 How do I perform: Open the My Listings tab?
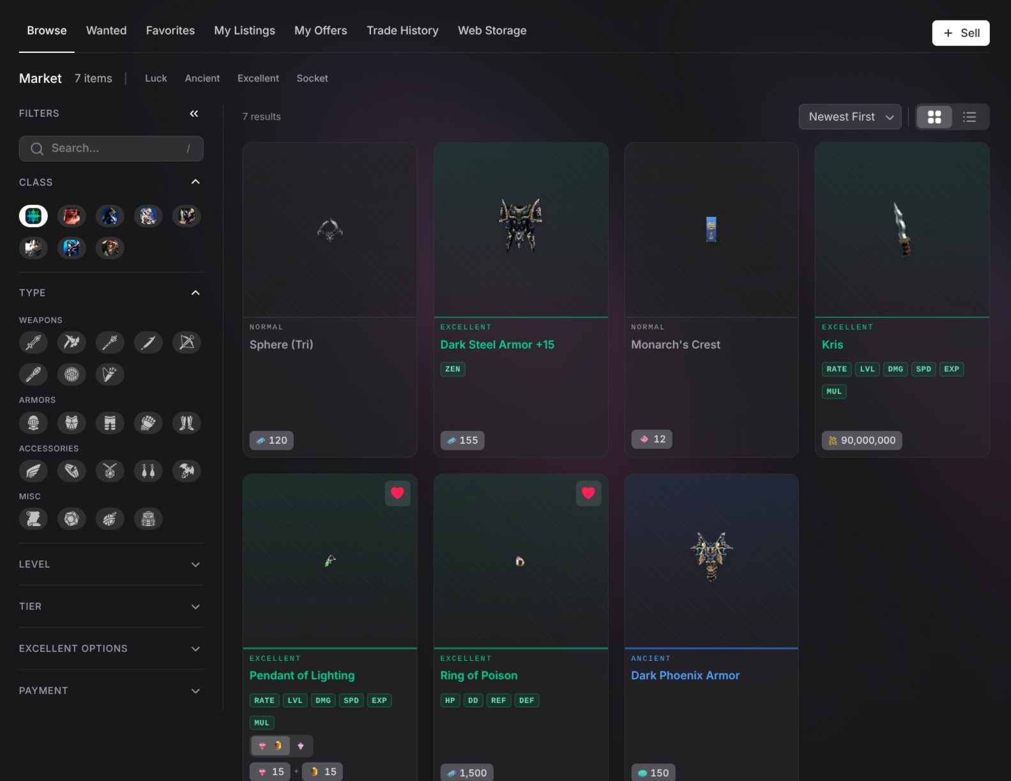pyautogui.click(x=245, y=31)
